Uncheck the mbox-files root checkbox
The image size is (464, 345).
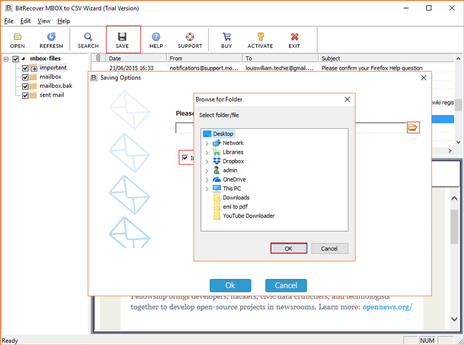click(16, 59)
